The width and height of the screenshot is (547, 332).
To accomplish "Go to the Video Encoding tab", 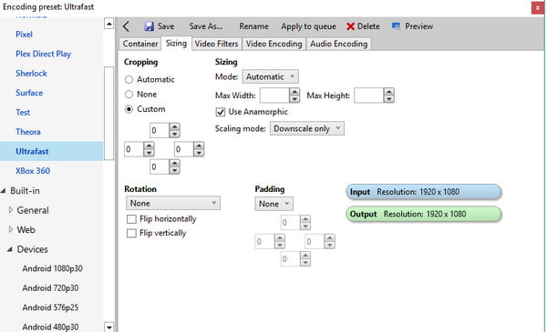I will point(273,44).
